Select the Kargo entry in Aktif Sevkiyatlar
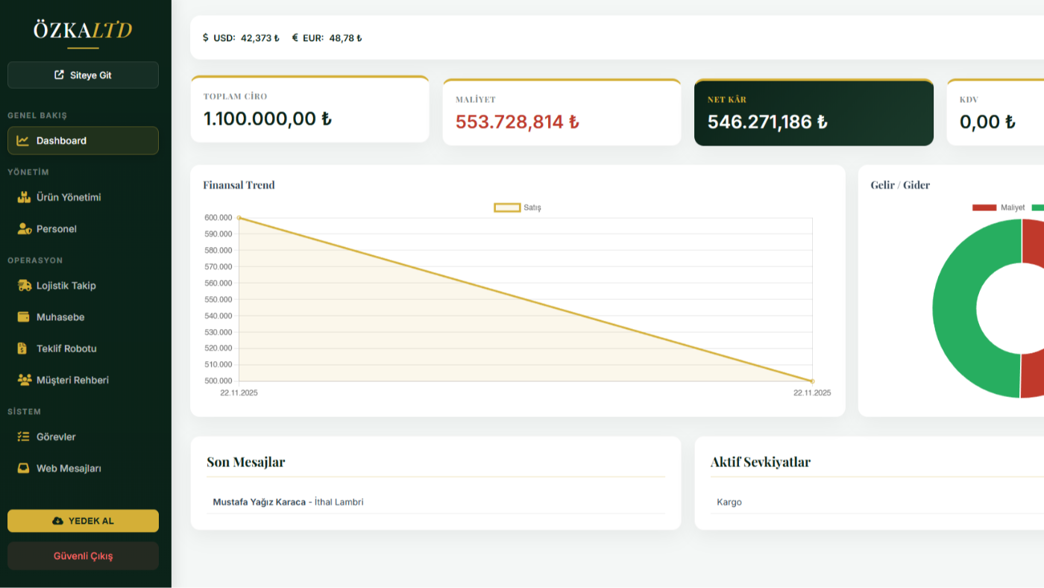Image resolution: width=1044 pixels, height=588 pixels. coord(729,502)
